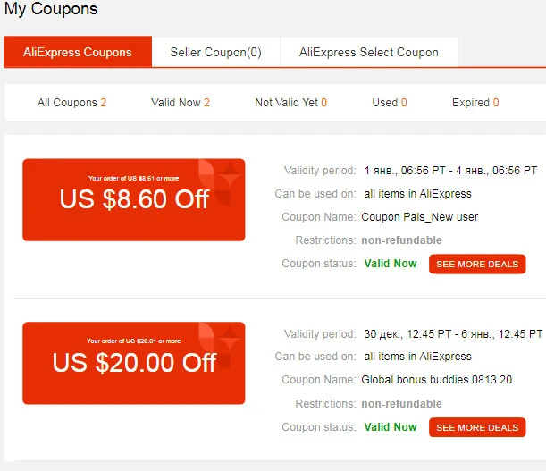Select Global bonus buddies 0813 20 name

(437, 379)
